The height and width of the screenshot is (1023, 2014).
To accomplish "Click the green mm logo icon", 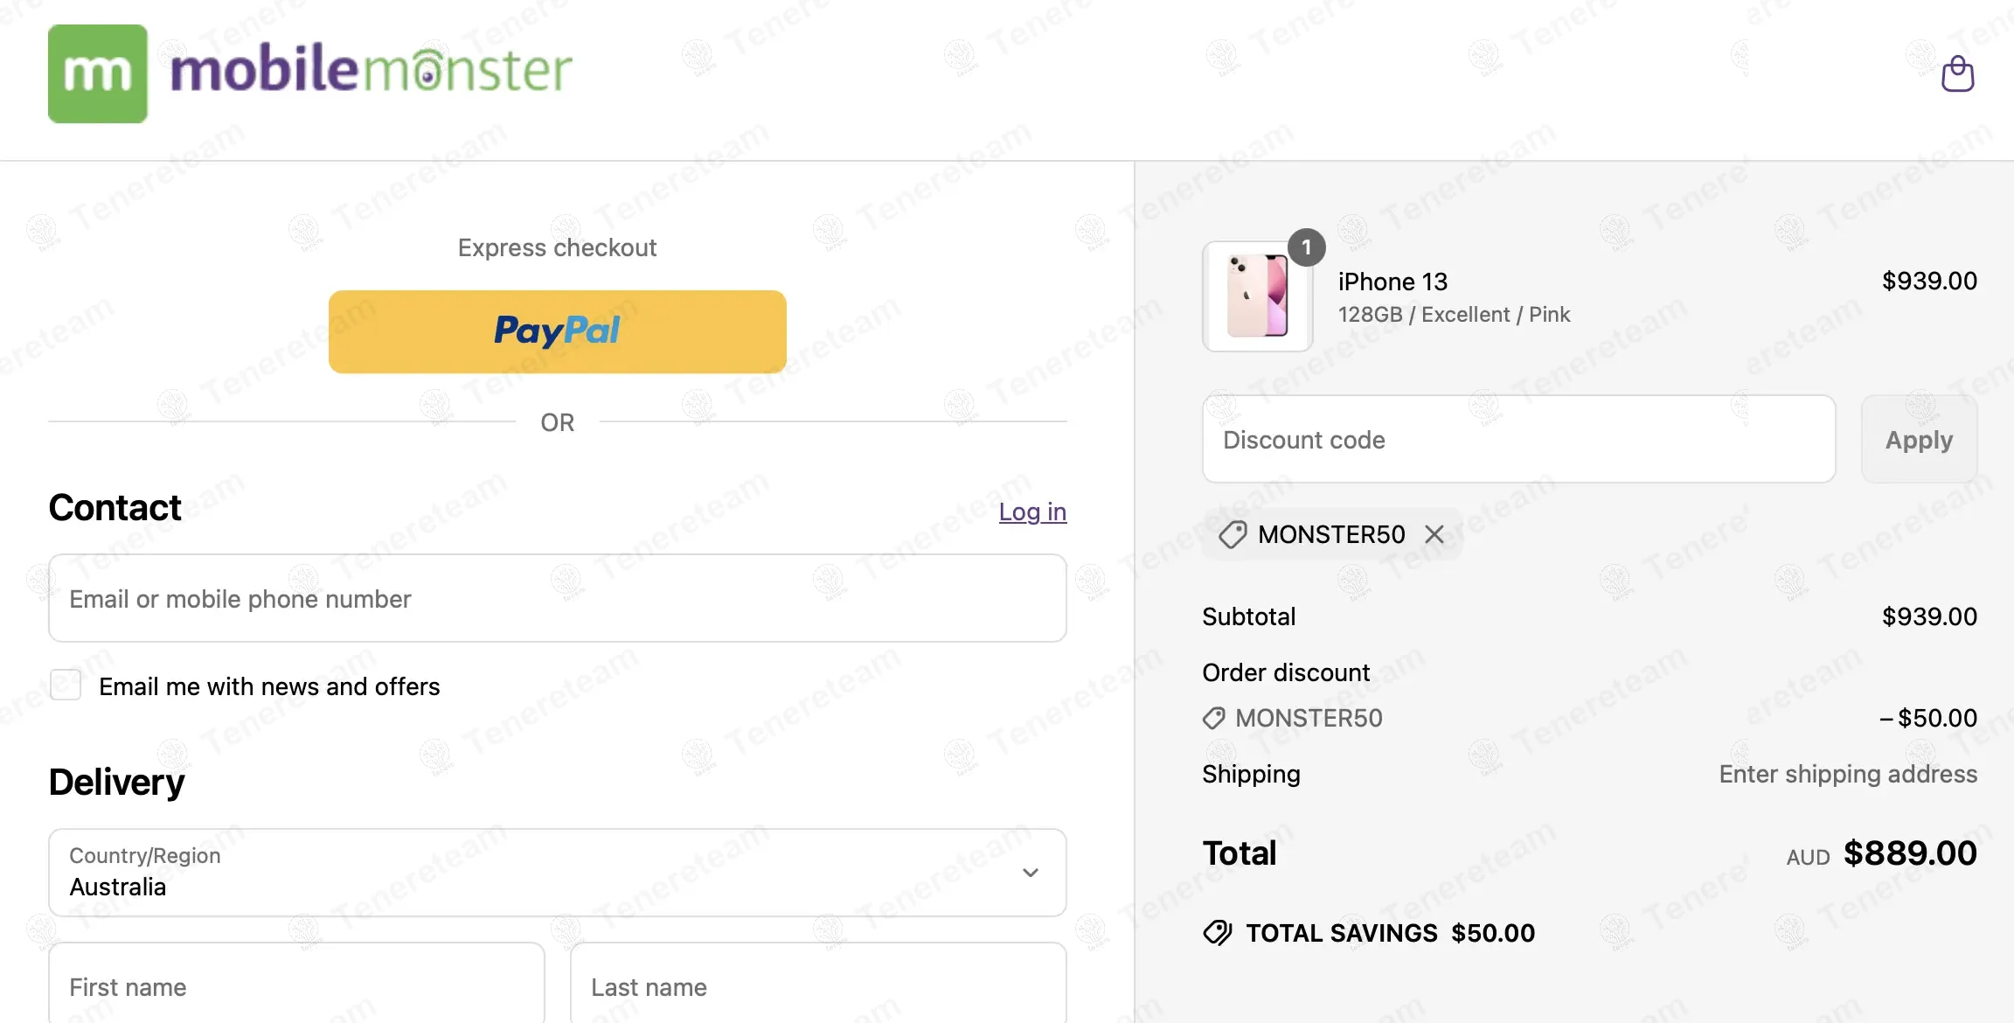I will tap(98, 74).
